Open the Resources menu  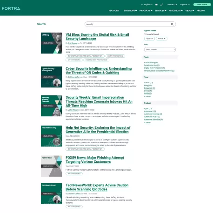176,11
